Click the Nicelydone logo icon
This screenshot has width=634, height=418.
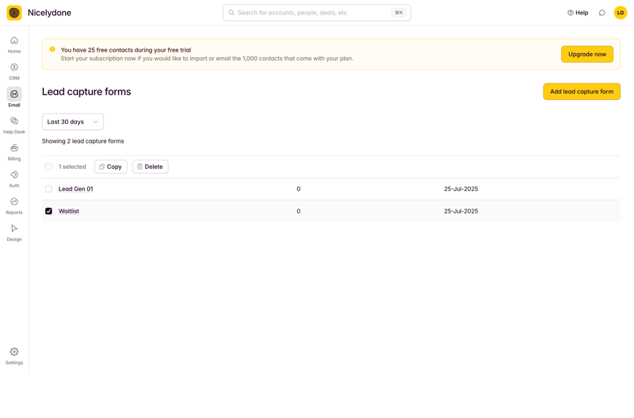[x=14, y=13]
